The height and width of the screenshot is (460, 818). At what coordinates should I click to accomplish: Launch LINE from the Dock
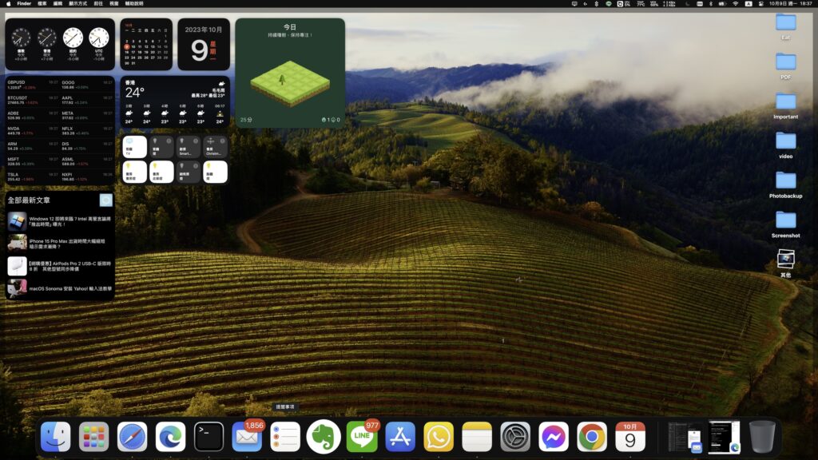coord(362,436)
